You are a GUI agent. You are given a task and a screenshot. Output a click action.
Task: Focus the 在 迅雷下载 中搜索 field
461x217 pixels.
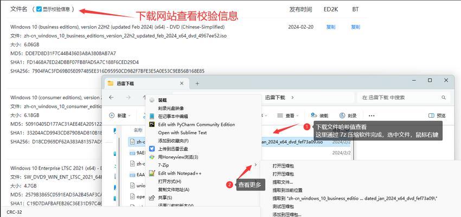coord(404,97)
